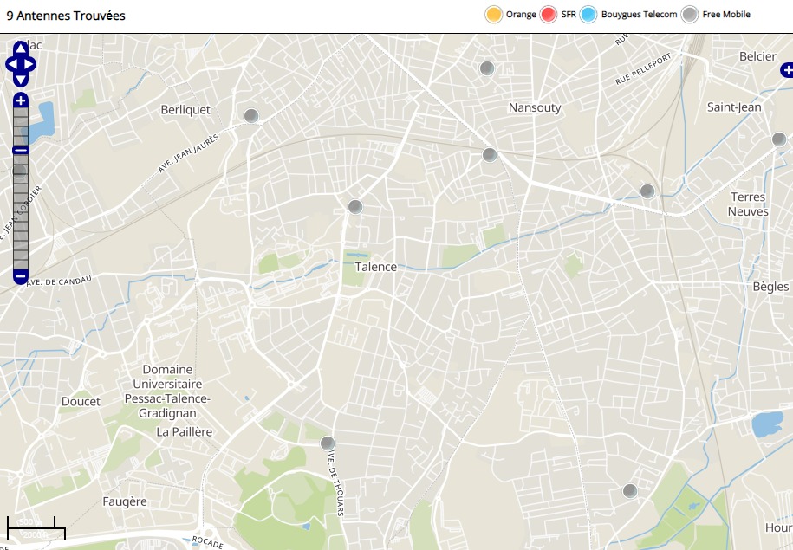
Task: Click the Bouygues Telecom legend label
Action: (640, 15)
